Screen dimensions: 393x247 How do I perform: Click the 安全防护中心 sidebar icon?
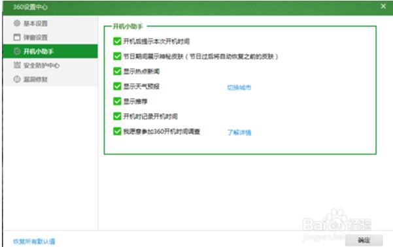coord(17,65)
